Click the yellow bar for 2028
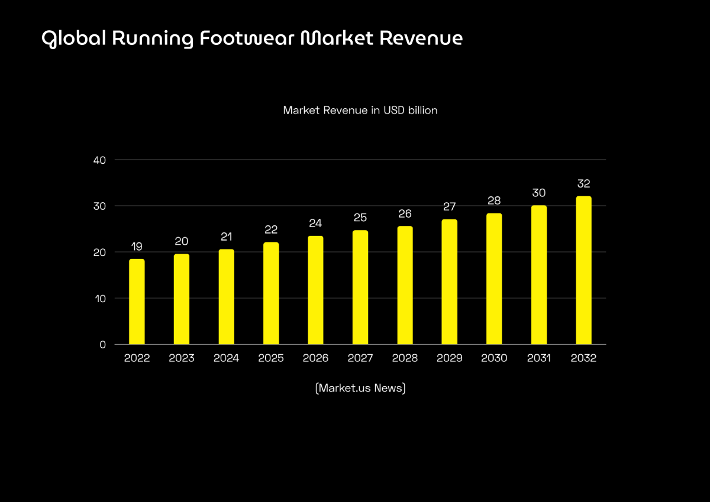This screenshot has width=710, height=502. (x=405, y=285)
